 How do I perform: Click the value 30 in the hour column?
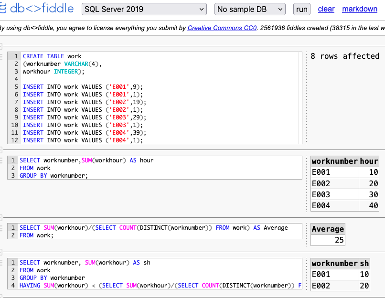point(369,194)
